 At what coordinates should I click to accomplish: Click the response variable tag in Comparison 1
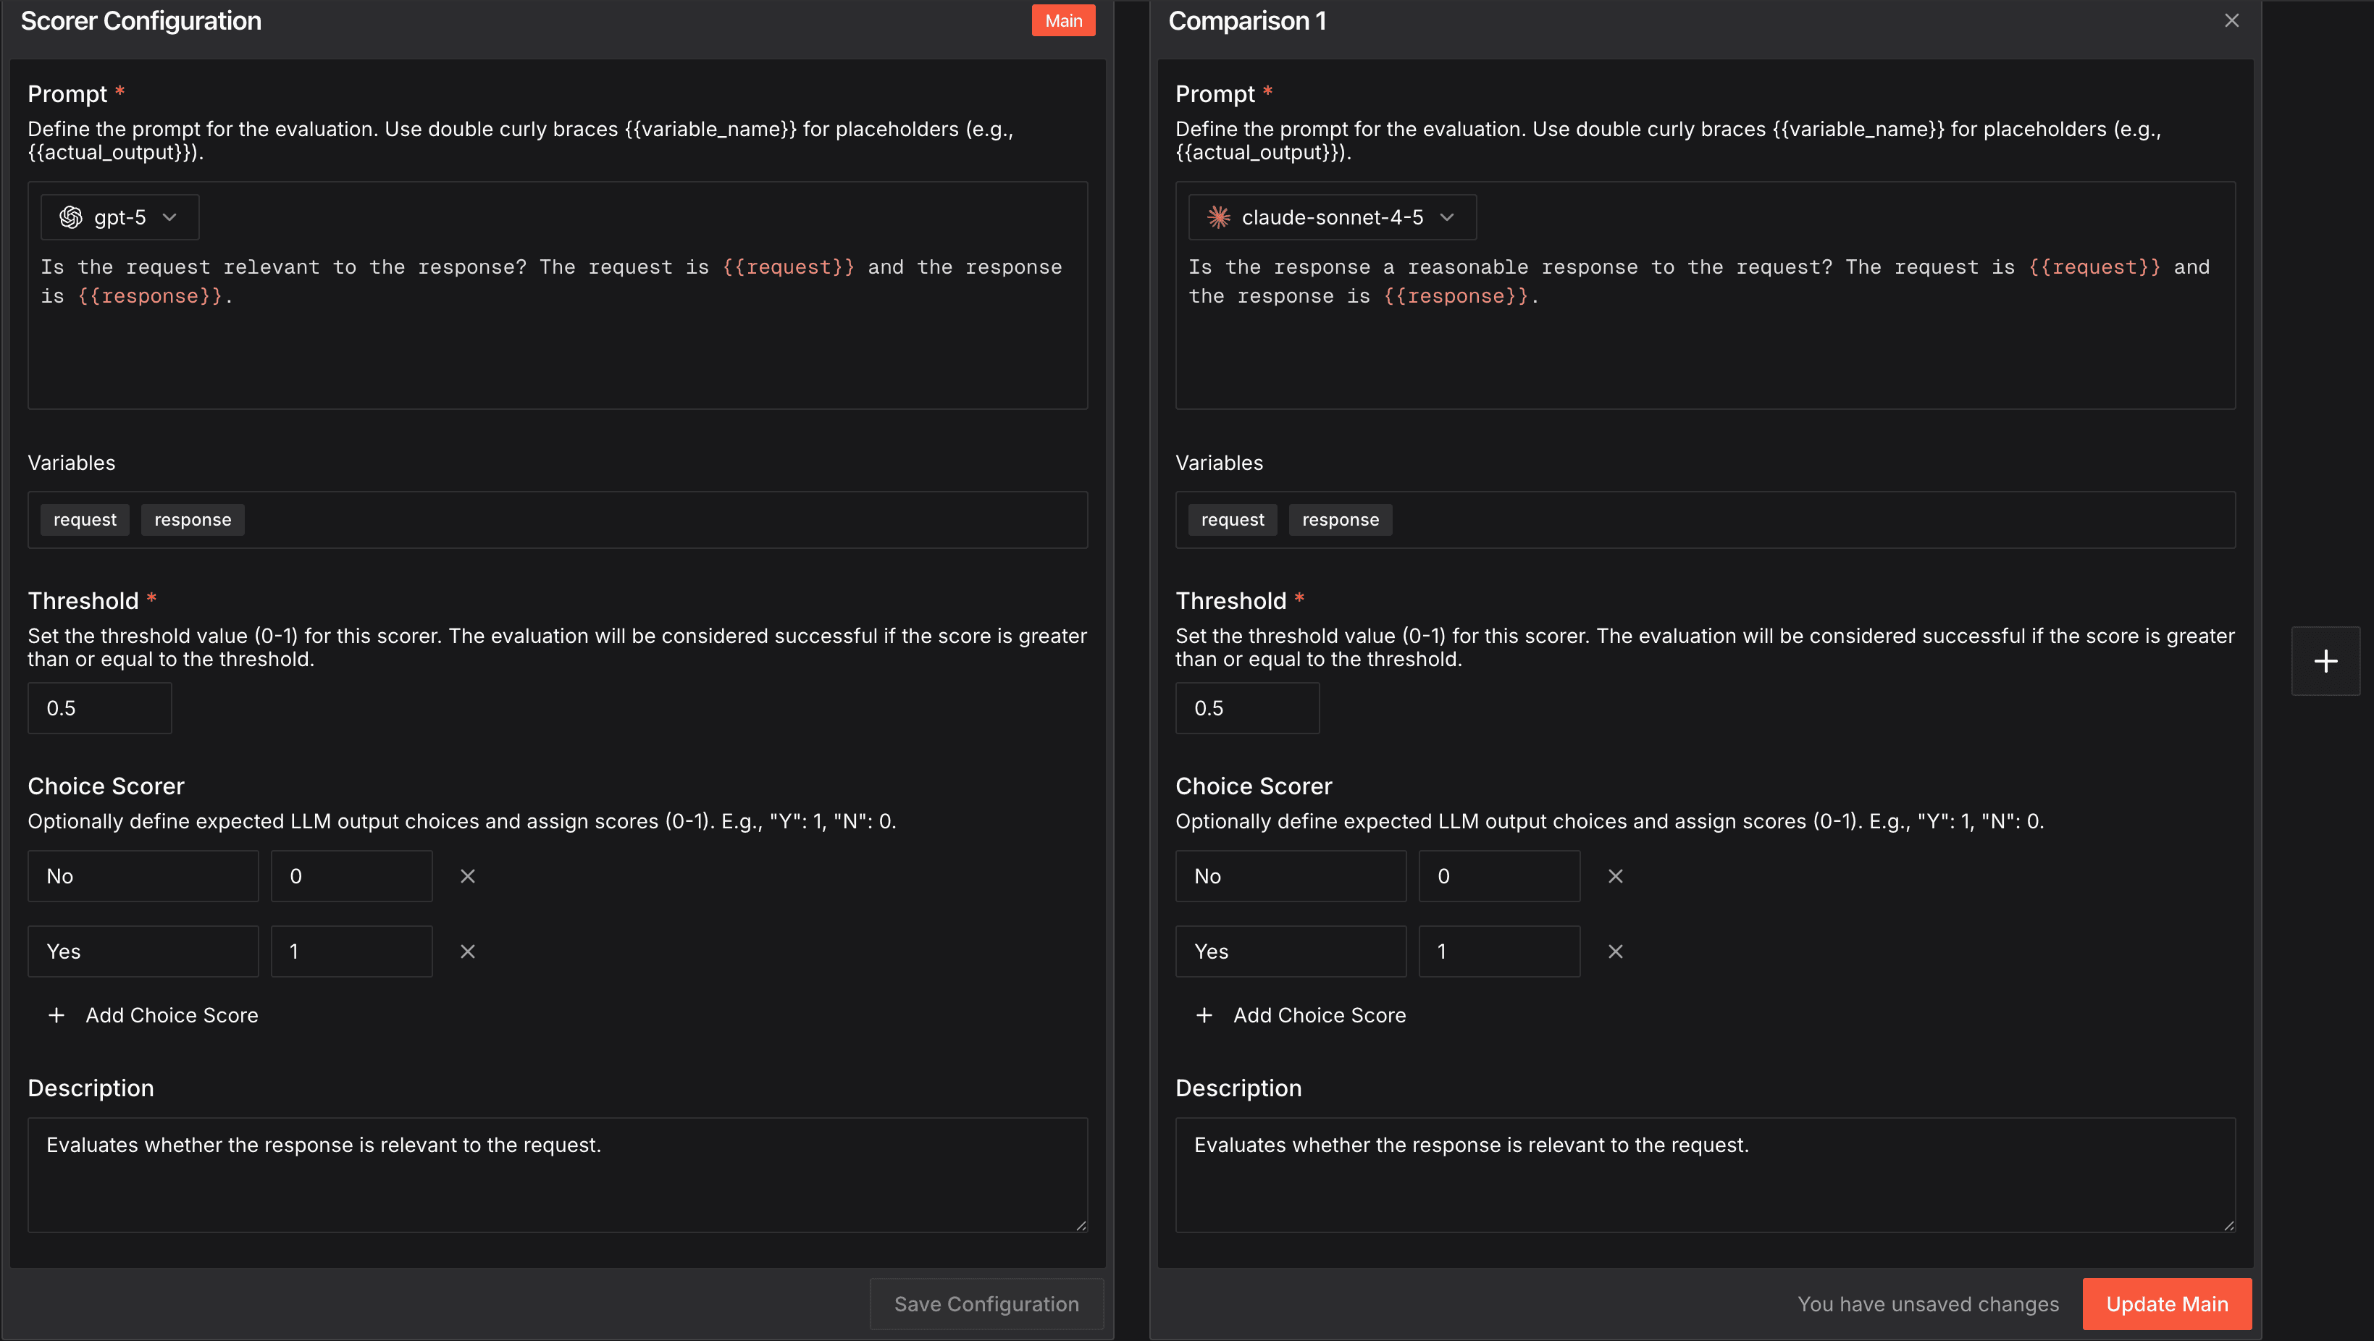click(x=1340, y=520)
